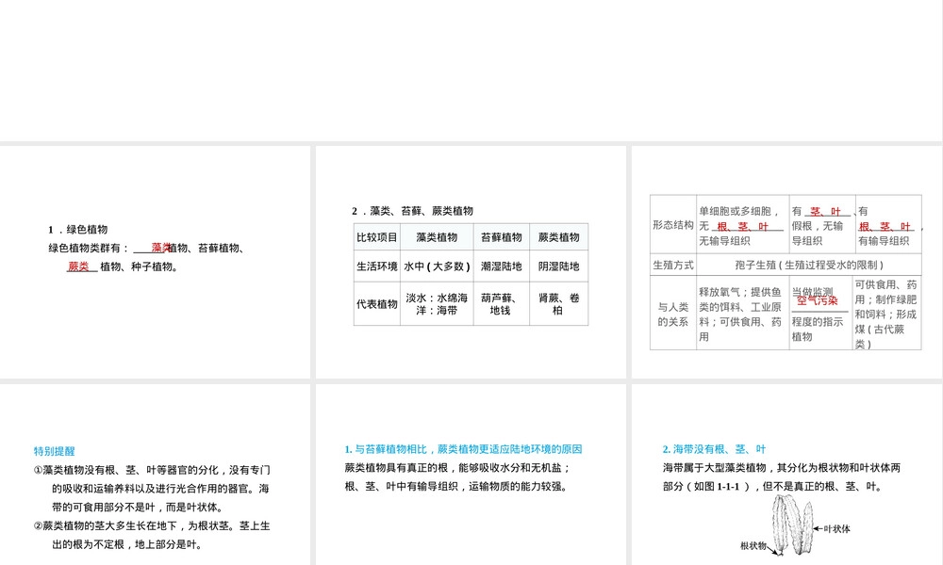Viewport: 943px width, 565px height.
Task: Click the kelp illustration in the 海带 slide
Action: (x=791, y=525)
